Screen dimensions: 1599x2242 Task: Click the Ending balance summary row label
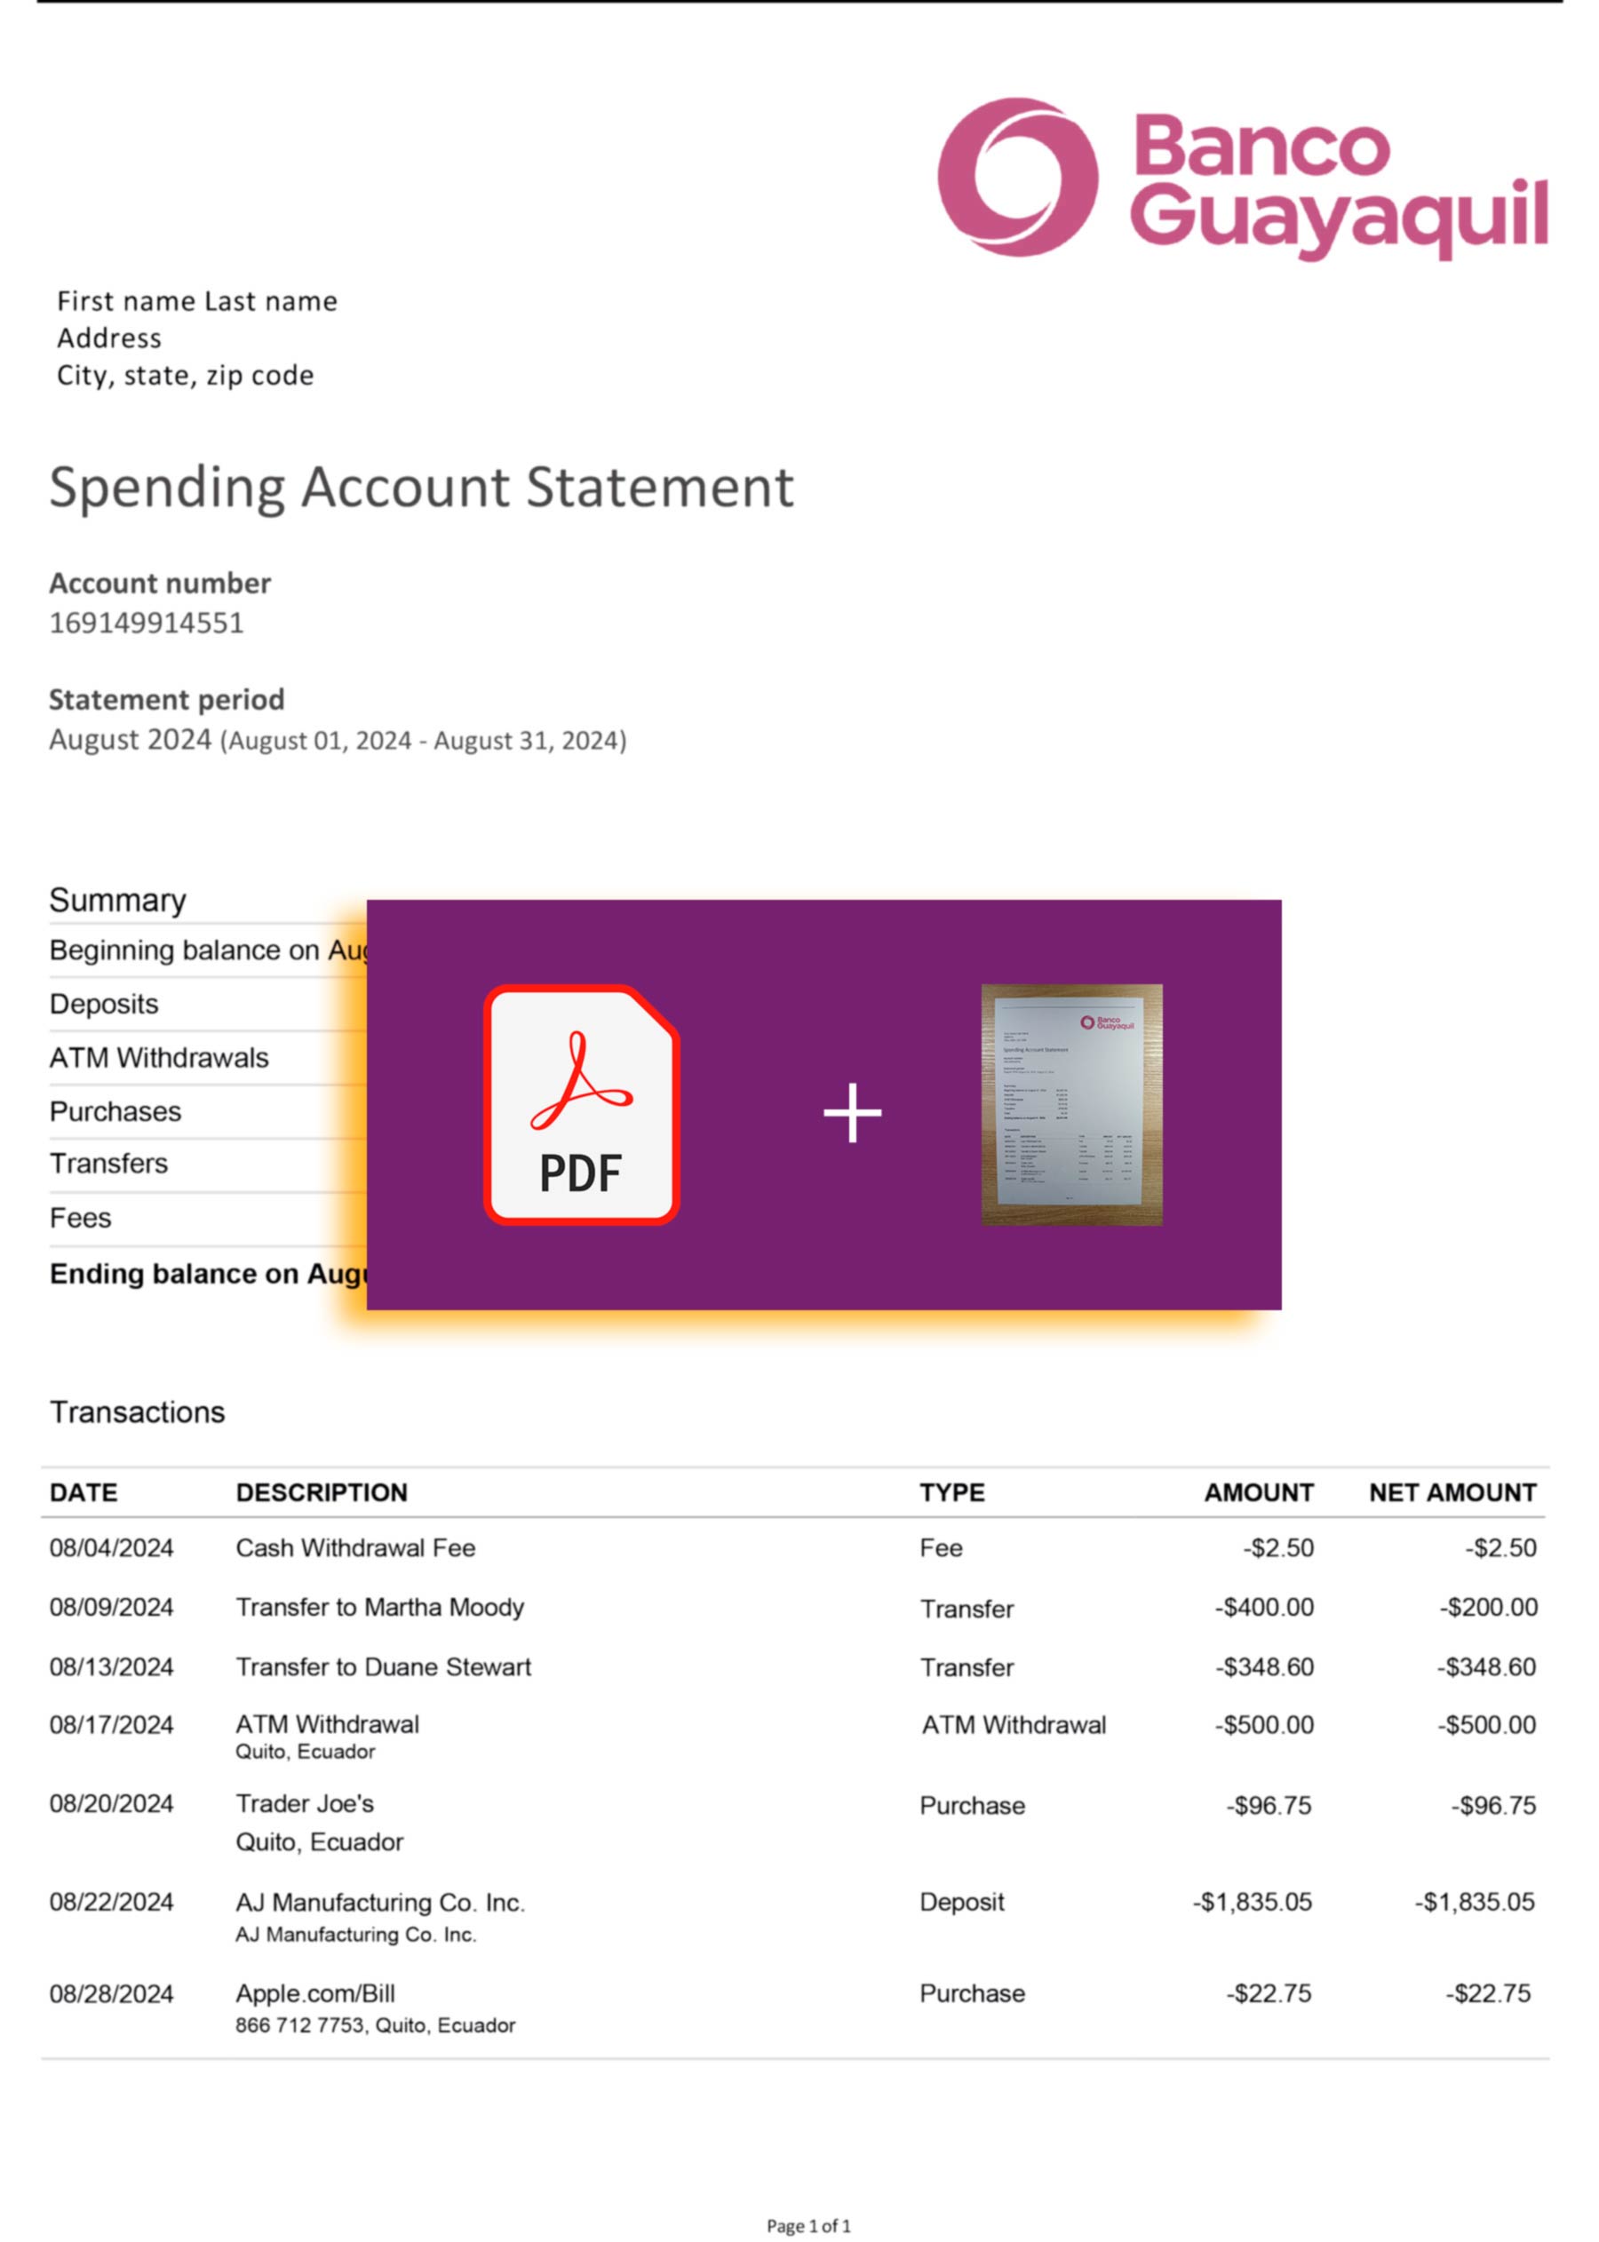pyautogui.click(x=209, y=1273)
